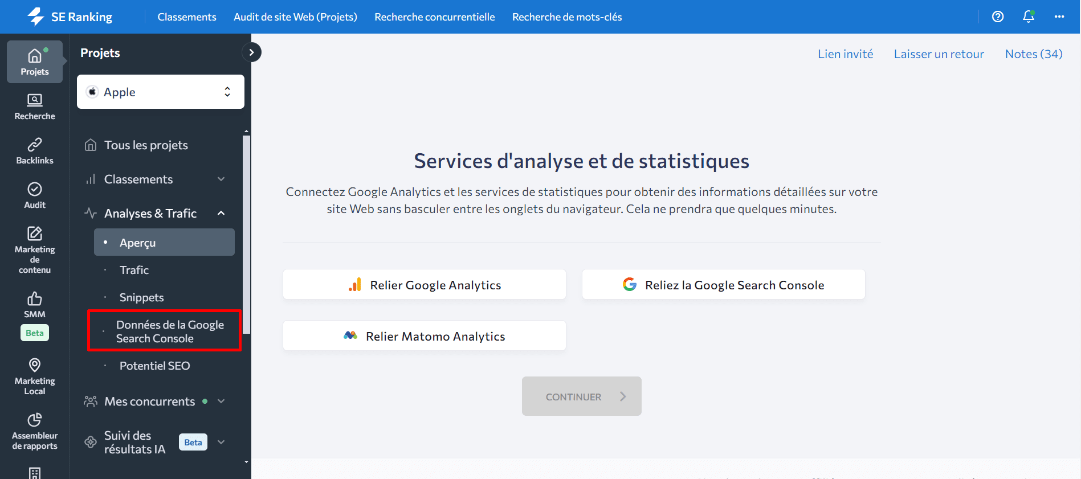Open Données de la Google Search Console
Screen dimensions: 1081x479
pos(165,331)
